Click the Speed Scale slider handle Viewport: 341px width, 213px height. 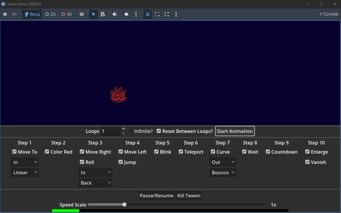click(125, 205)
